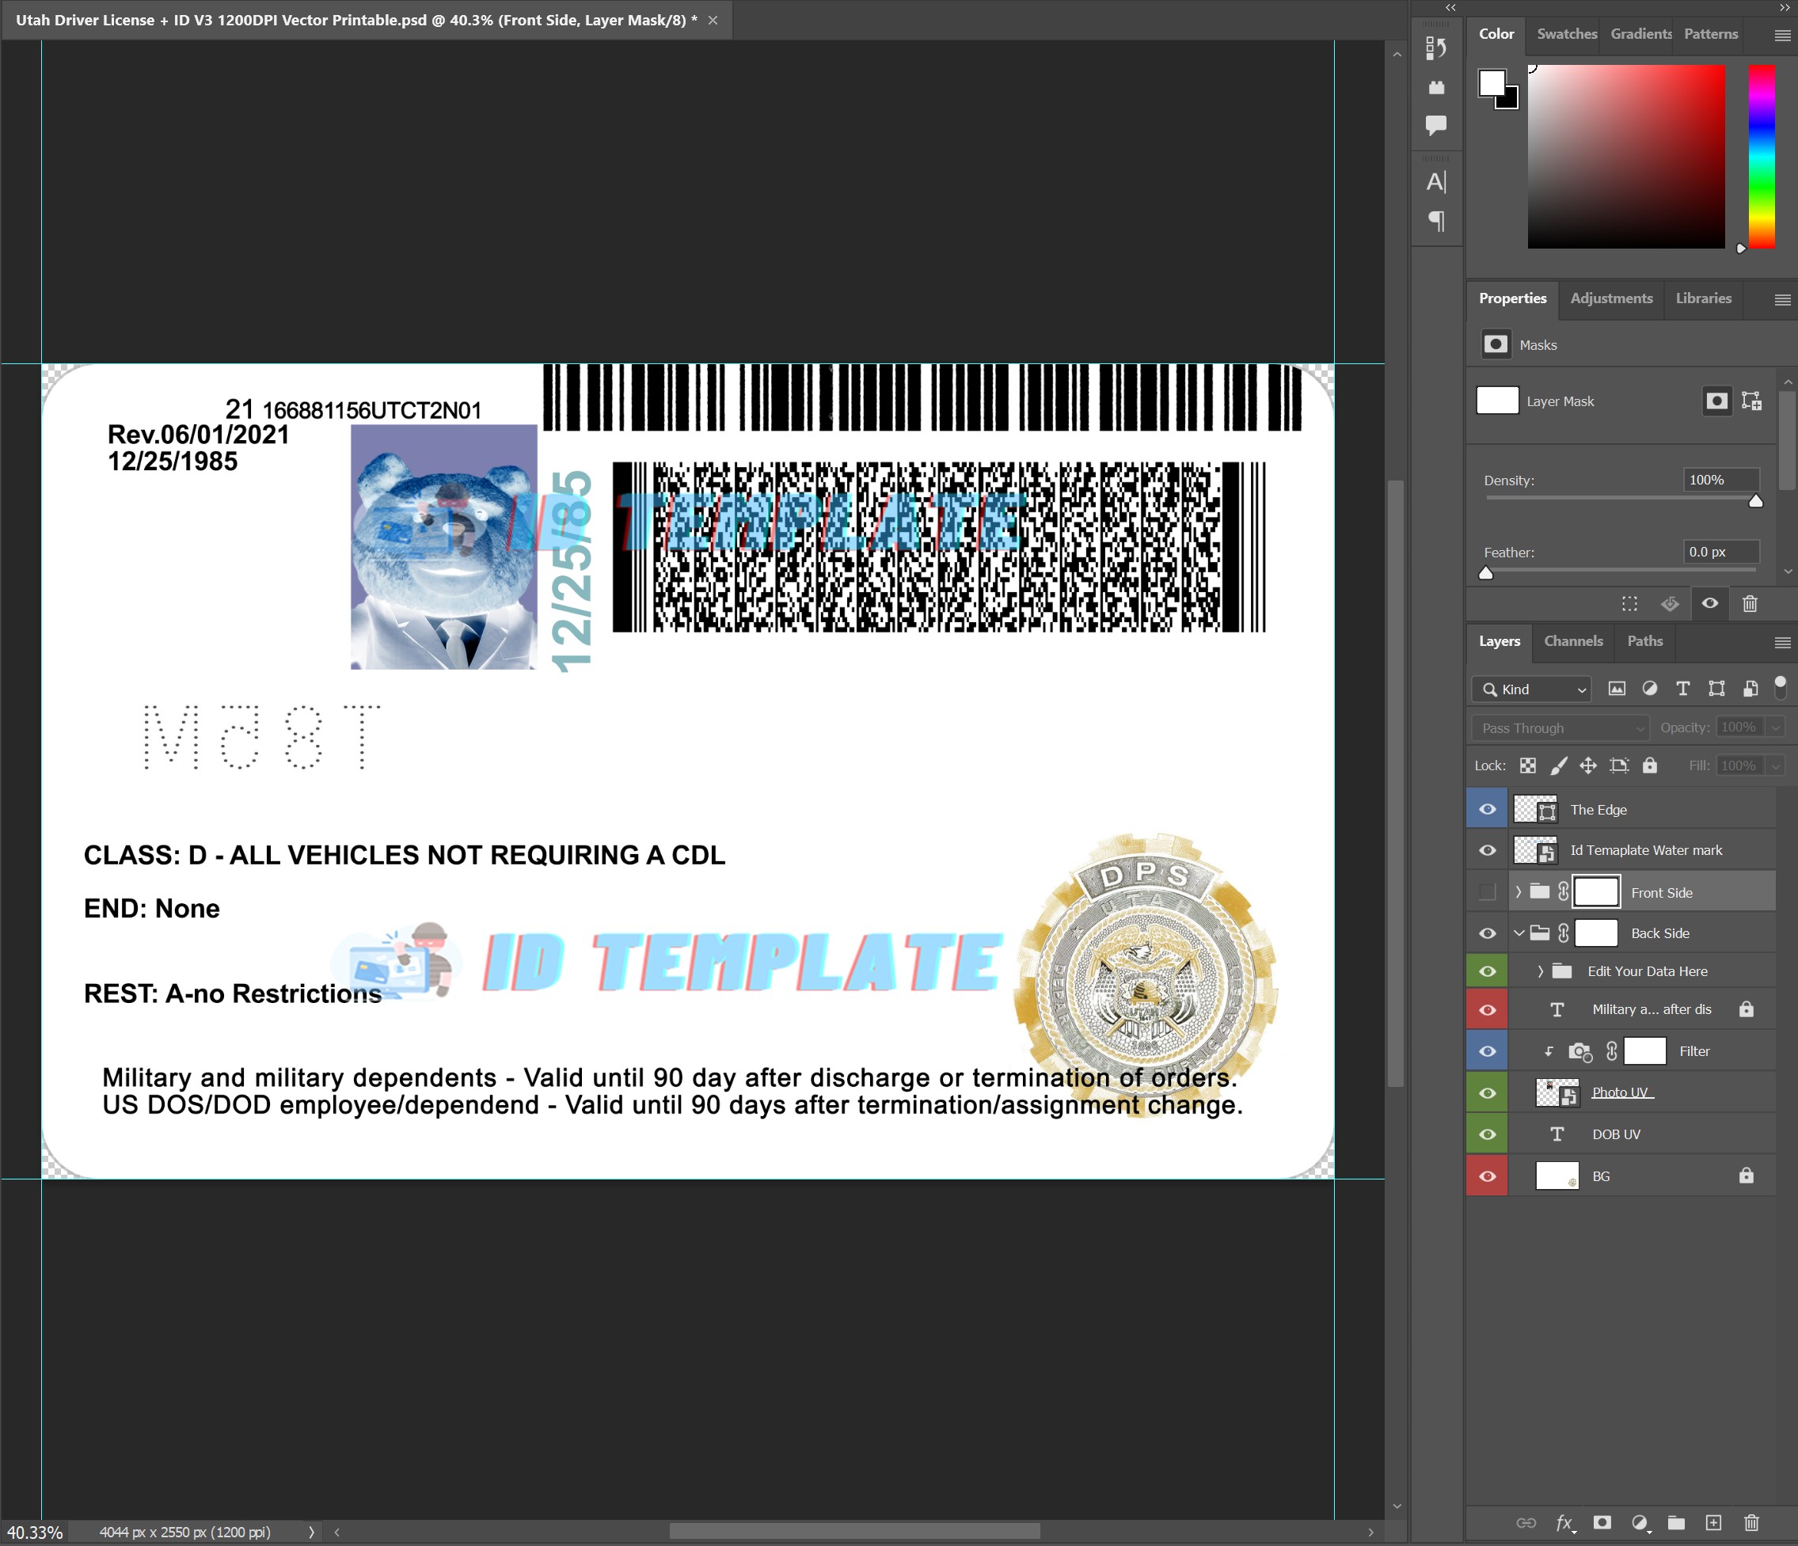The height and width of the screenshot is (1546, 1798).
Task: Open Properties panel options menu
Action: click(x=1782, y=299)
